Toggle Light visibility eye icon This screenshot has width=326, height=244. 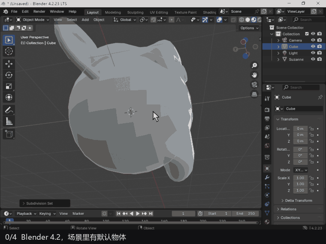coord(313,53)
